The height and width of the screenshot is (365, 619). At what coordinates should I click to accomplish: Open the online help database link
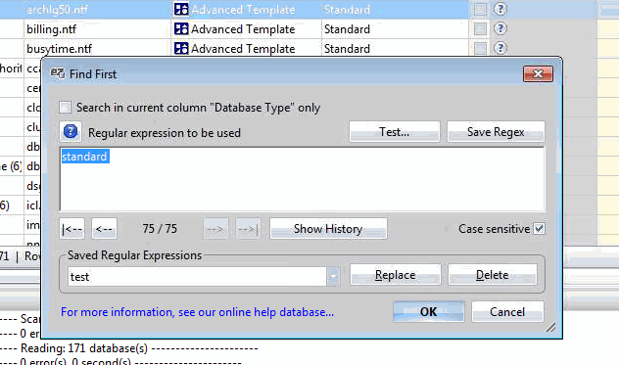click(198, 312)
